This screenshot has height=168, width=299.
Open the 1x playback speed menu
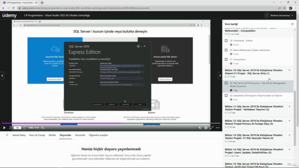coord(17,128)
